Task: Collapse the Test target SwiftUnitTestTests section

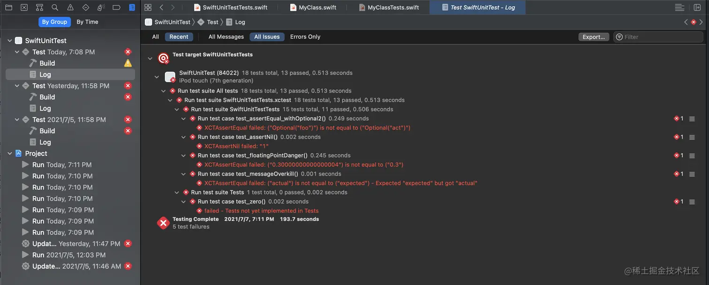Action: point(150,58)
